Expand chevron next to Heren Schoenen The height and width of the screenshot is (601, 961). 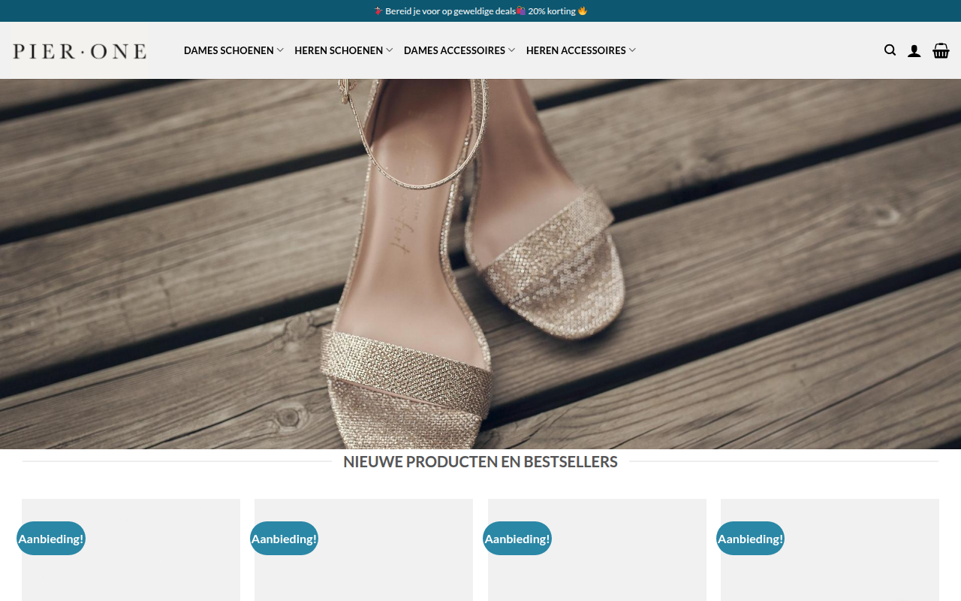pos(389,50)
